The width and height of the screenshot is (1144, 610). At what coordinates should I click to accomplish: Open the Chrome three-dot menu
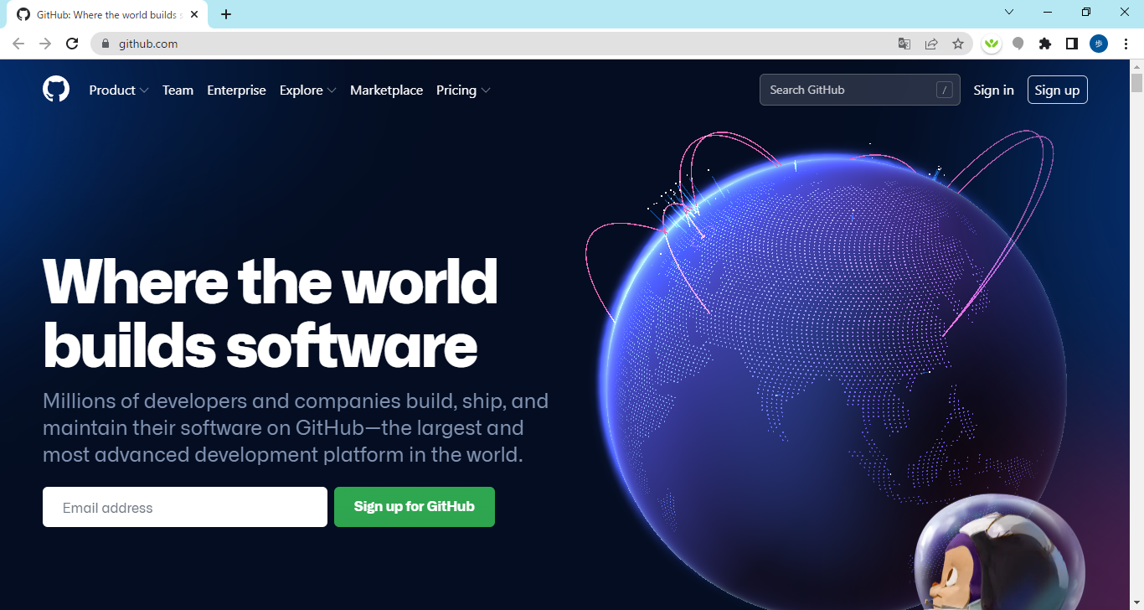pyautogui.click(x=1126, y=44)
